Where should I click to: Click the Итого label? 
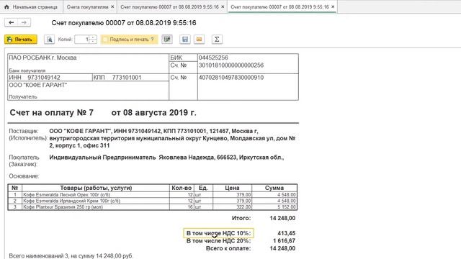[241, 218]
